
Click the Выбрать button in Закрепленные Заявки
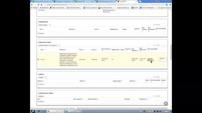(41, 96)
